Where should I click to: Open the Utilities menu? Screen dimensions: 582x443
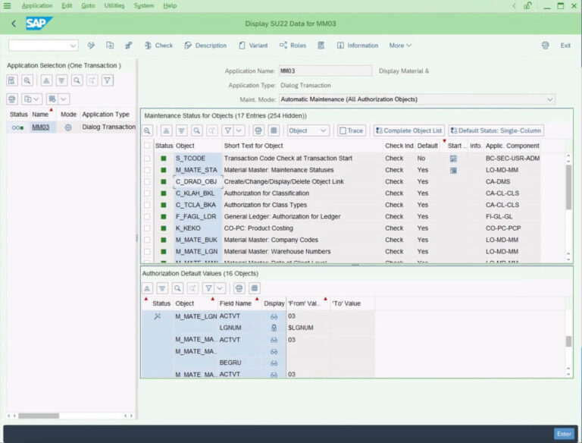coord(114,5)
